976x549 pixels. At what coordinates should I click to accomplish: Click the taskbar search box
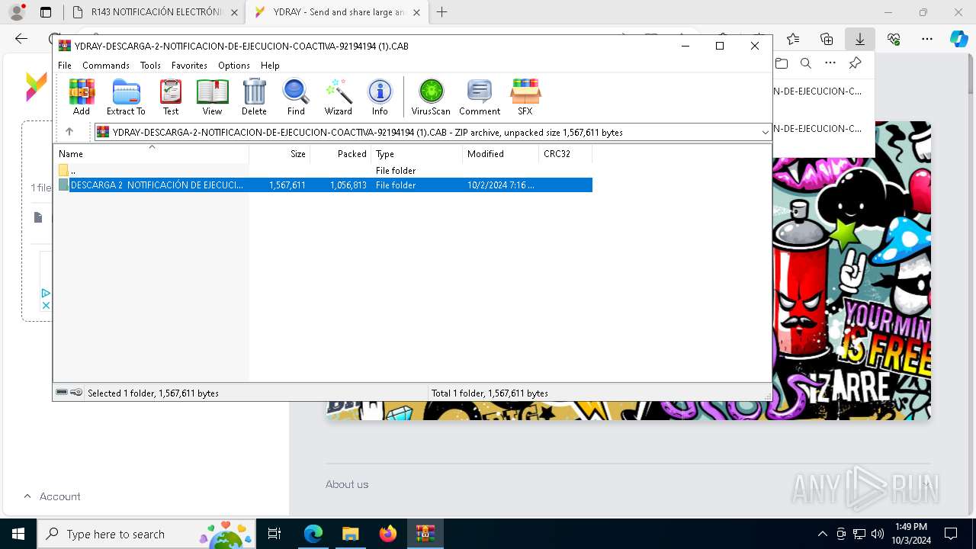tap(146, 534)
